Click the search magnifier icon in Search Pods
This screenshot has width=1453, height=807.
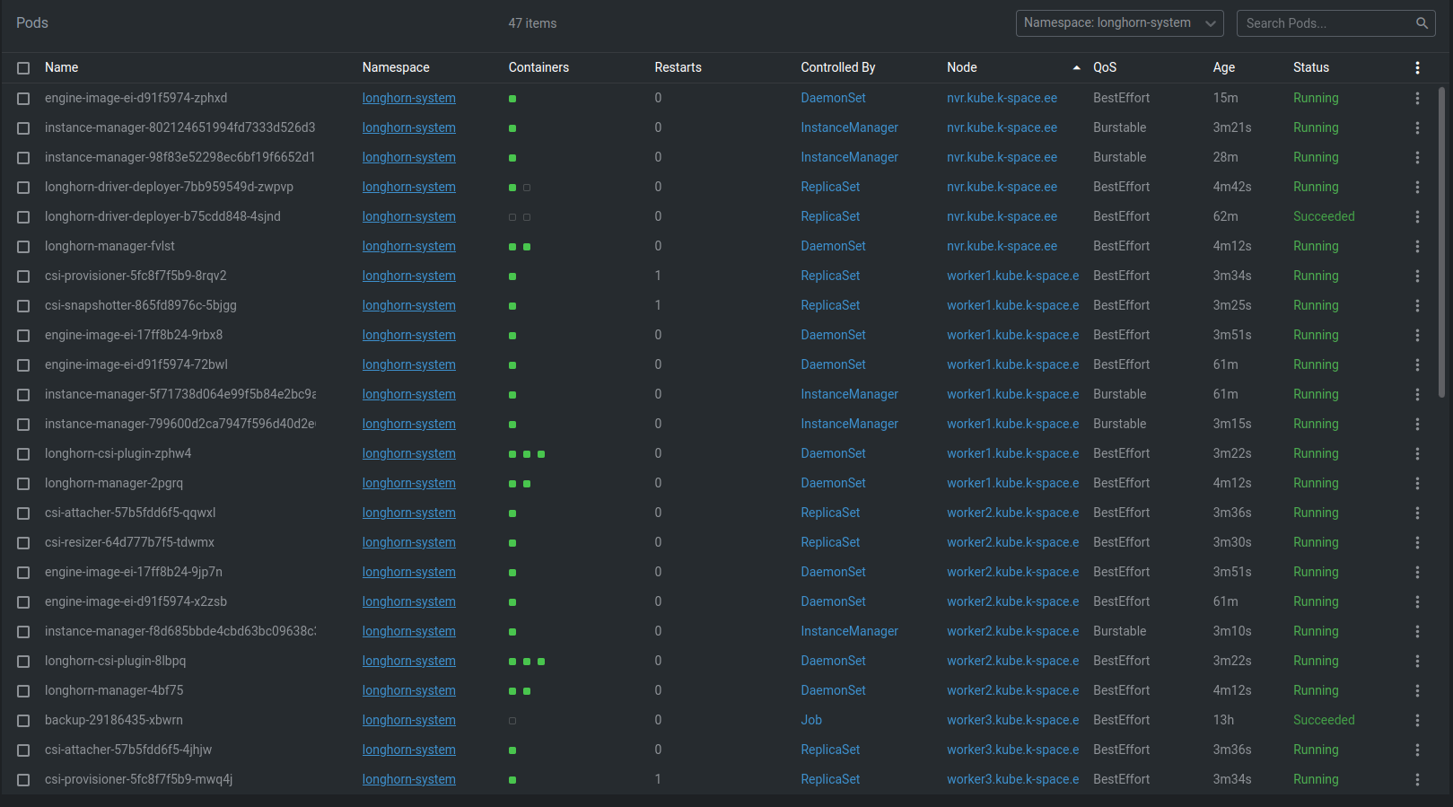click(x=1422, y=23)
